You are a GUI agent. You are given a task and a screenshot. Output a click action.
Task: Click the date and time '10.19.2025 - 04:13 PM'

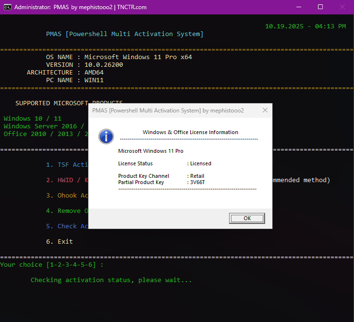[x=305, y=26]
